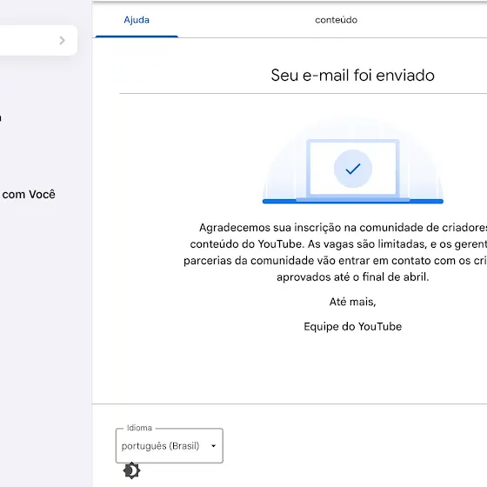Click the 'Equipe do YouTube' signature
Screen dimensions: 487x487
[352, 326]
